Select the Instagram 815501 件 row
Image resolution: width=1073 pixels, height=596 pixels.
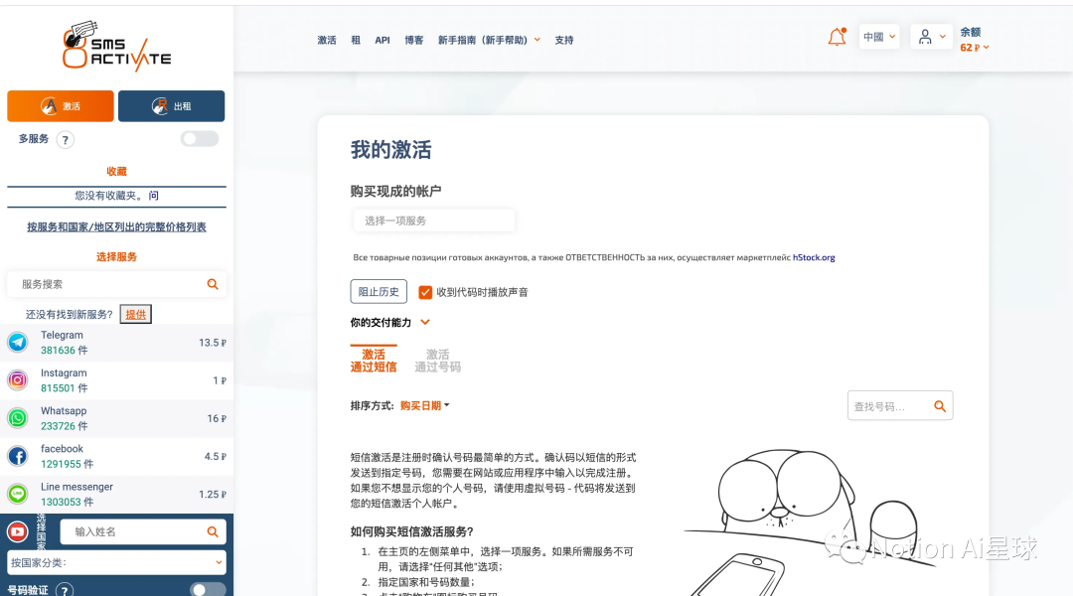(116, 380)
